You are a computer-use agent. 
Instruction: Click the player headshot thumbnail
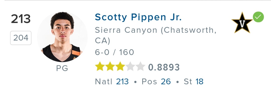click(62, 37)
